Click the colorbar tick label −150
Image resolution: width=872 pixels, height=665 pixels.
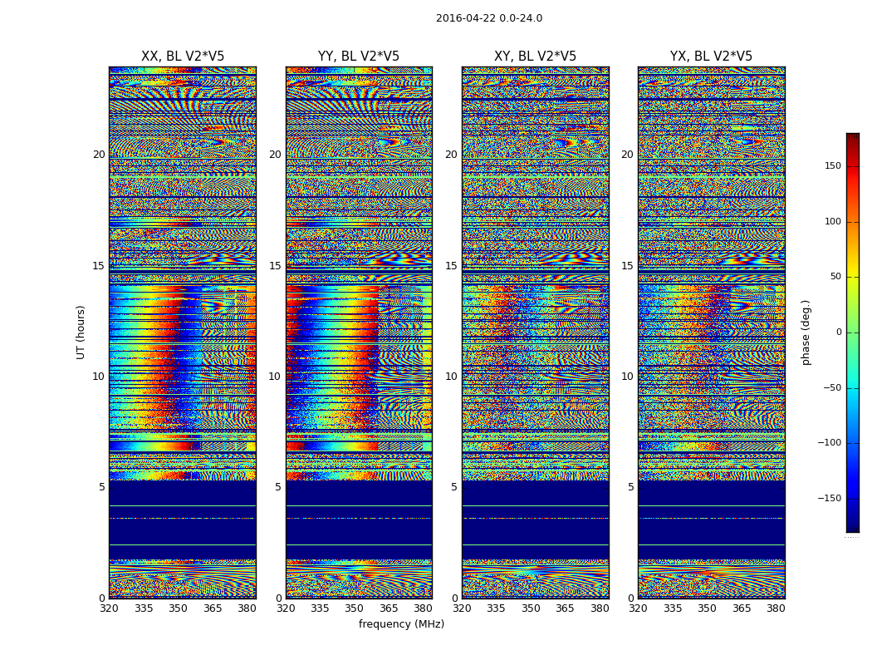click(x=829, y=498)
